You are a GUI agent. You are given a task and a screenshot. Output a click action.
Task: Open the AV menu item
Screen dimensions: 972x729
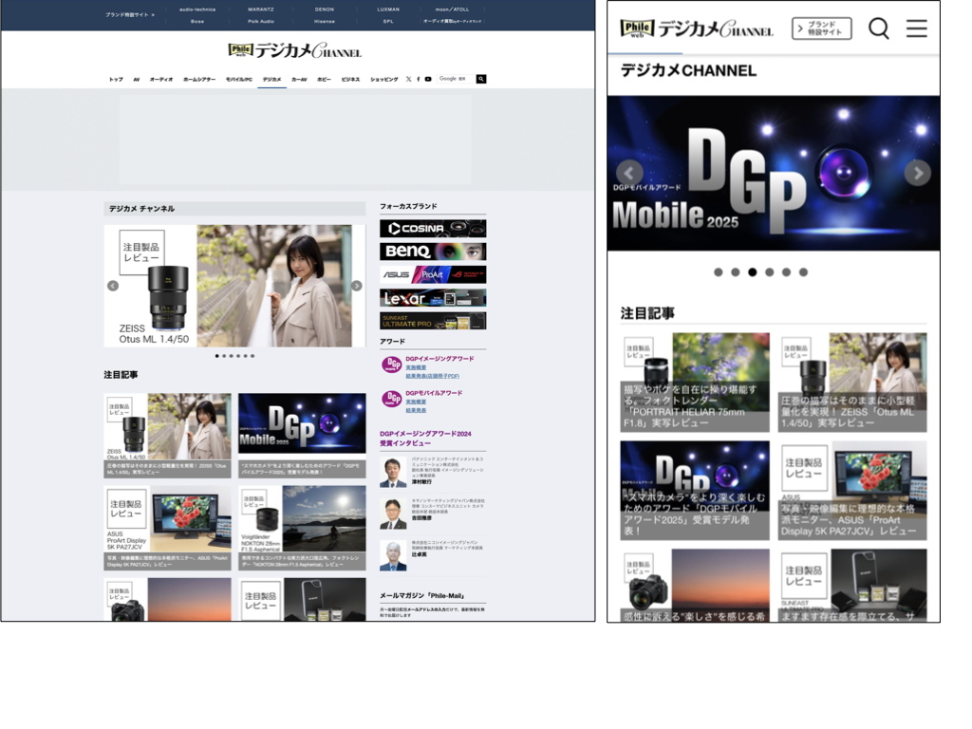(x=137, y=80)
